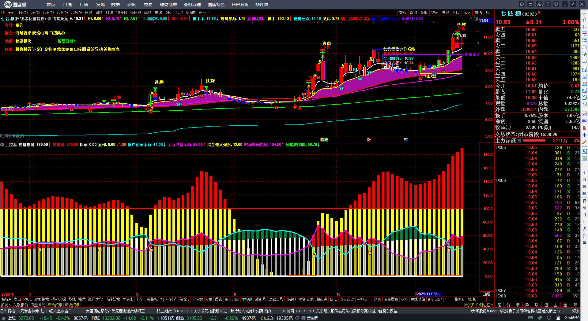
Task: Click the red S sidebar icon
Action: [x=584, y=128]
